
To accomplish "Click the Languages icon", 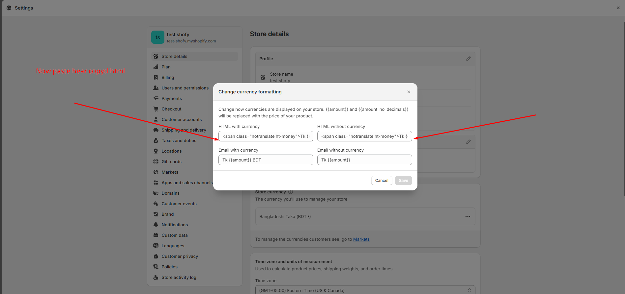I will [156, 246].
